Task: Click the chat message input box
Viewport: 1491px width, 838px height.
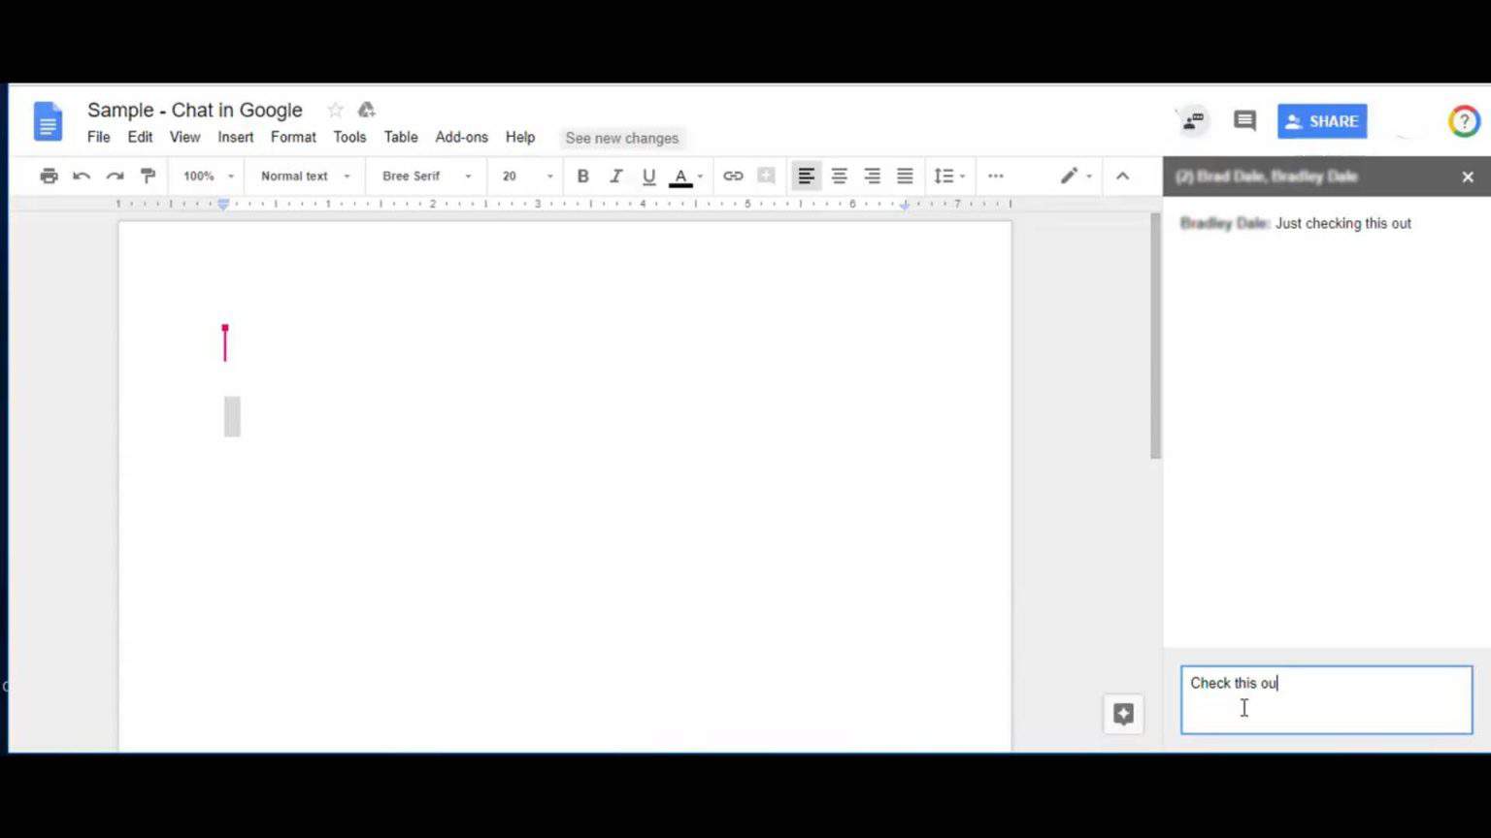Action: click(x=1326, y=699)
